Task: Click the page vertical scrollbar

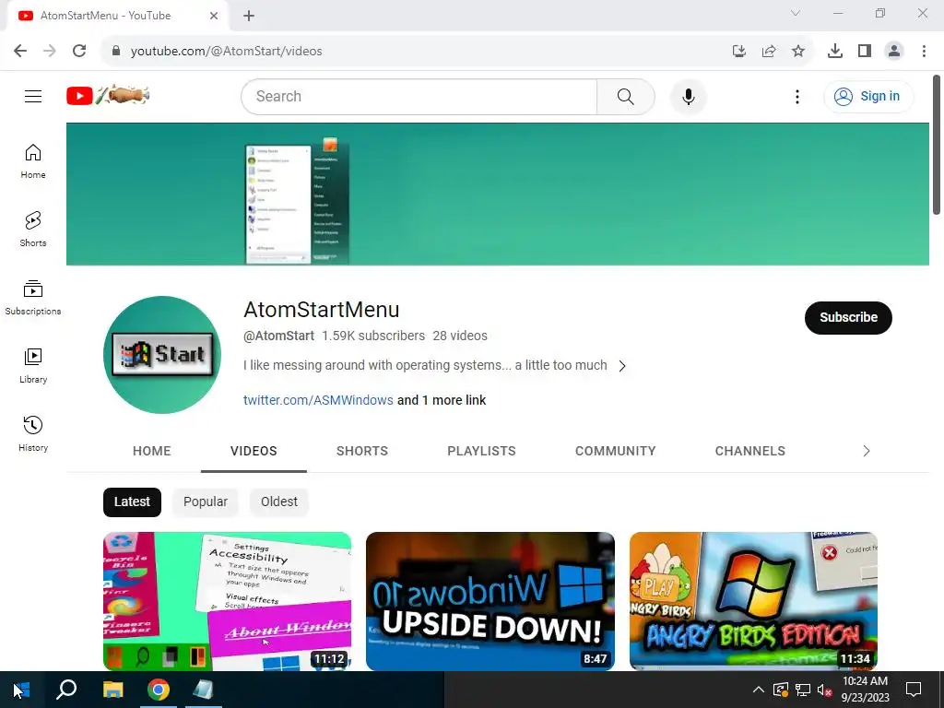Action: (937, 145)
